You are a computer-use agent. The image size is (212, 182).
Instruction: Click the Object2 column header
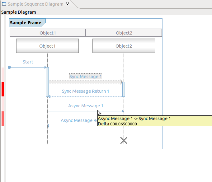pyautogui.click(x=124, y=33)
